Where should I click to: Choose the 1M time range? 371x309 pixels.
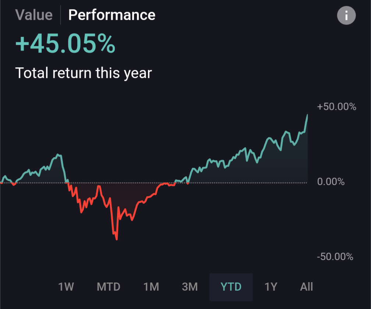pos(151,287)
